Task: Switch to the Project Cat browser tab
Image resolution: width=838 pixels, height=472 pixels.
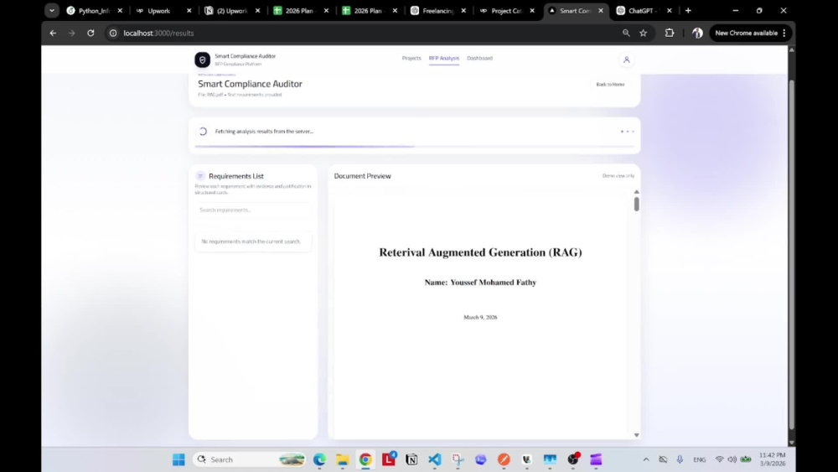Action: click(x=507, y=11)
